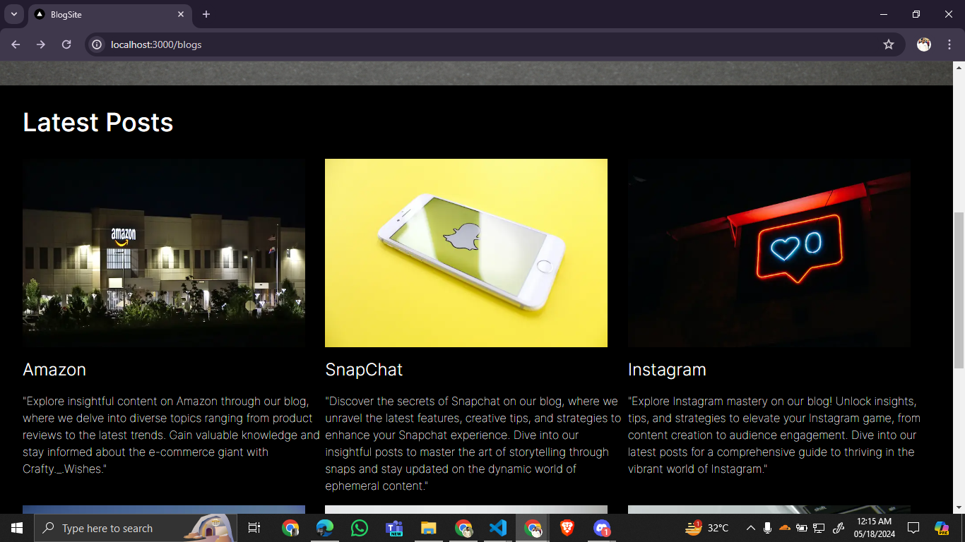
Task: Click the Instagram post title
Action: (x=667, y=370)
